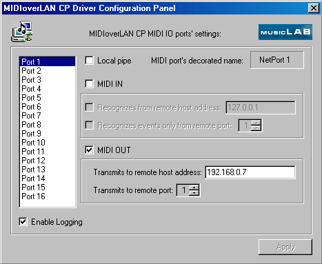Check Recognizes from remote host address
The height and width of the screenshot is (264, 322).
[89, 108]
